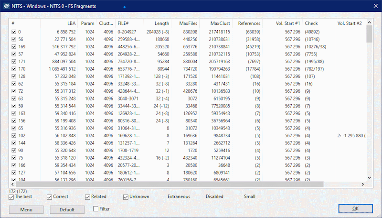Click the vertical scrollbar thumb
Image resolution: width=382 pixels, height=218 pixels.
pyautogui.click(x=369, y=34)
